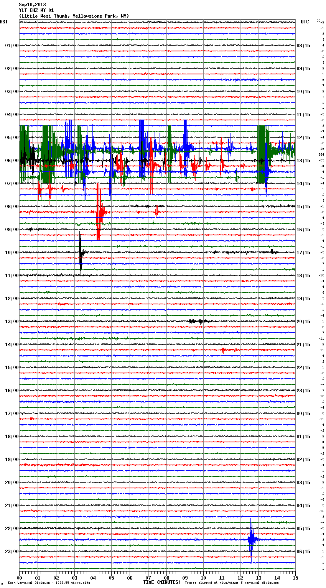Click minute 05 on the bottom axis
This screenshot has height=588, width=326.
coord(111,578)
